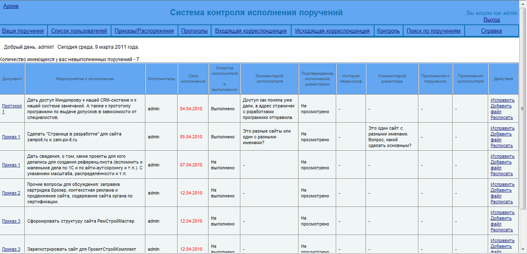Open the Приказ 2 document link
527x254 pixels.
11,193
